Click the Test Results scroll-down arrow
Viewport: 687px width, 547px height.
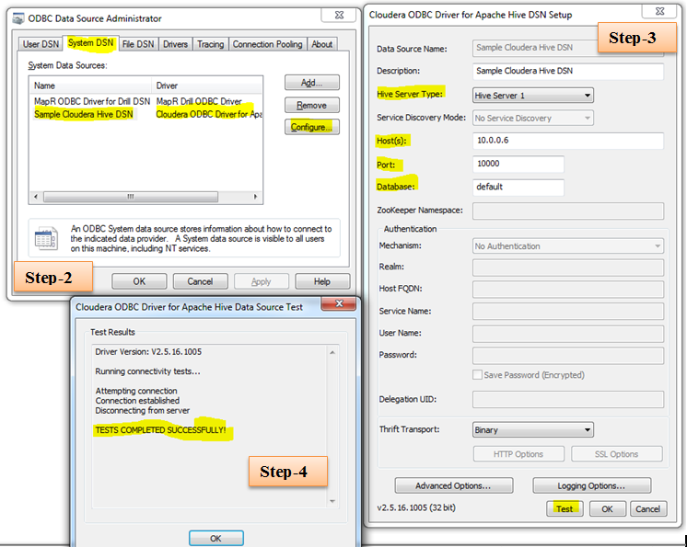[x=332, y=501]
